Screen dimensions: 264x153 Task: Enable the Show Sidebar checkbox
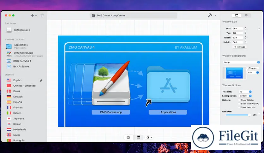[x=239, y=100]
